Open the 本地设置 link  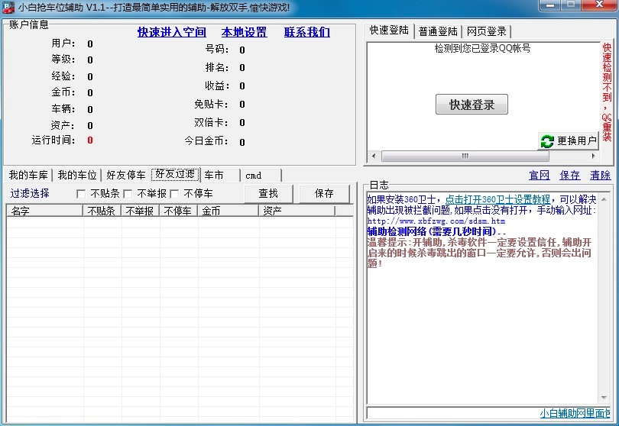coord(245,32)
